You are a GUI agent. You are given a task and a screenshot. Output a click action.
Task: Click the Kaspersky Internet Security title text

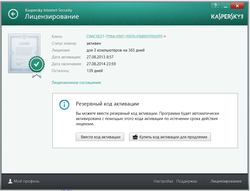click(x=49, y=10)
